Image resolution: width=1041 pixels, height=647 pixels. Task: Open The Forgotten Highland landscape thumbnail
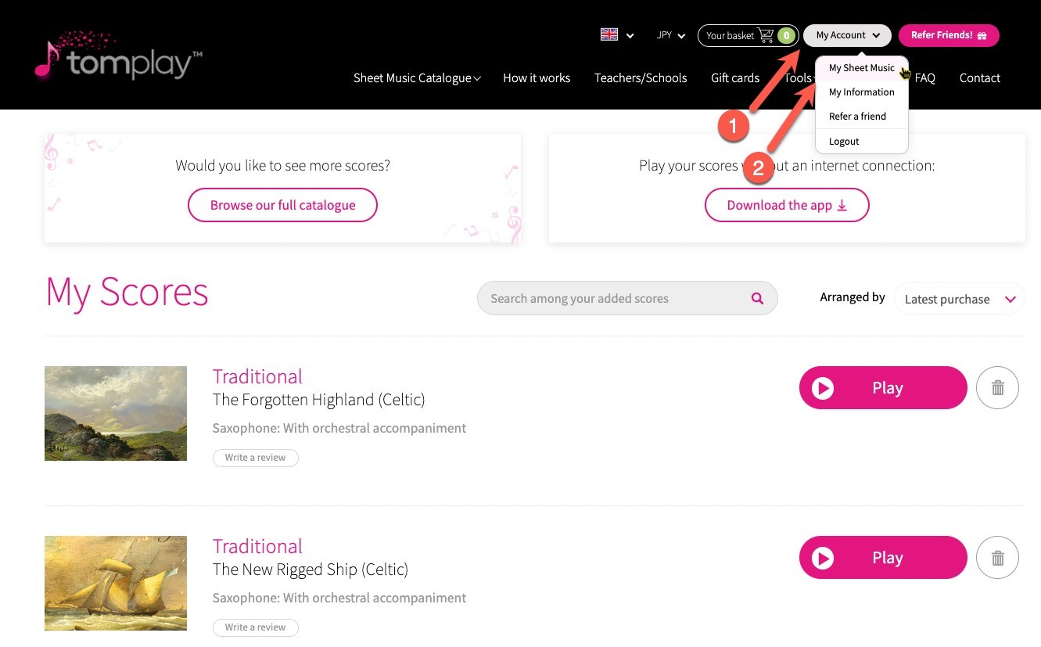point(116,413)
